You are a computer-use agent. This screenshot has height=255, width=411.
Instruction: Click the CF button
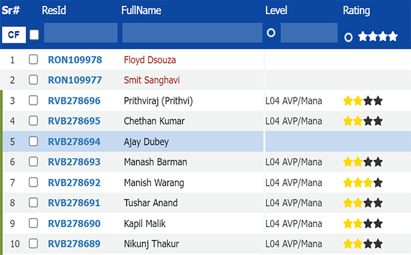click(14, 35)
